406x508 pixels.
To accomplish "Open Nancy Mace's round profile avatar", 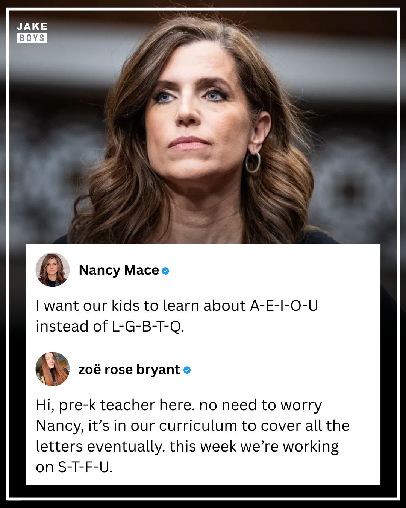I will click(53, 270).
